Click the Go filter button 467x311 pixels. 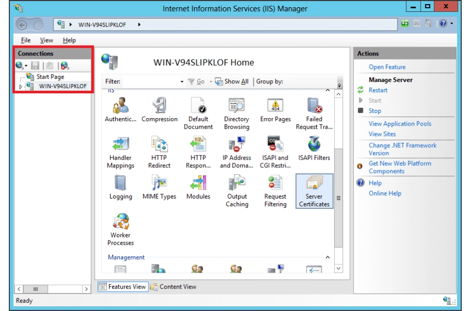point(196,81)
